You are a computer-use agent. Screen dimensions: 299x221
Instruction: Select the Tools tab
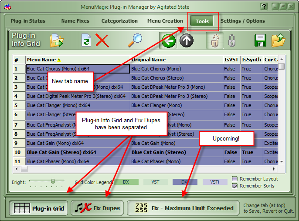click(202, 21)
